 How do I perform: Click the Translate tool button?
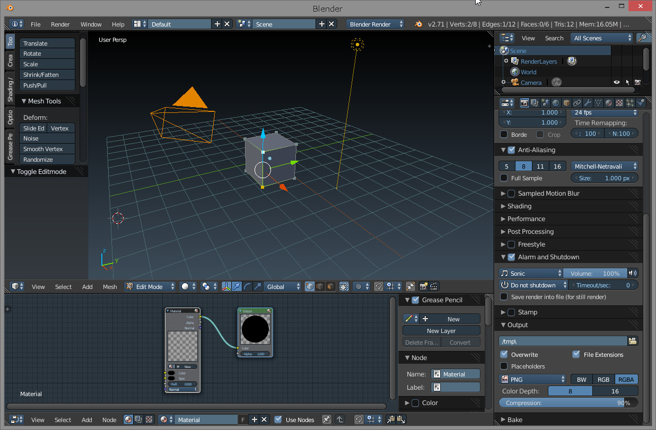(x=47, y=43)
